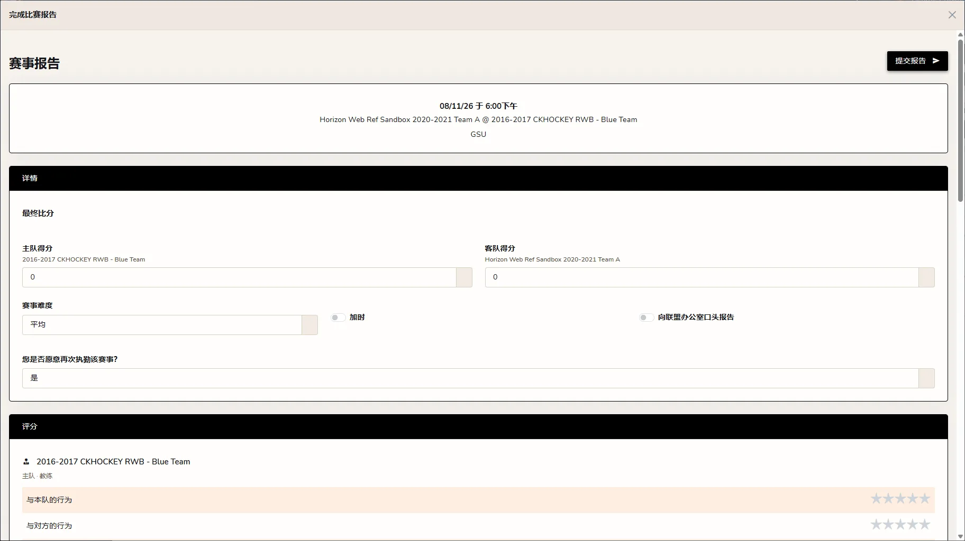This screenshot has width=965, height=541.
Task: Click the arrow icon on 提交报告
Action: (x=935, y=61)
